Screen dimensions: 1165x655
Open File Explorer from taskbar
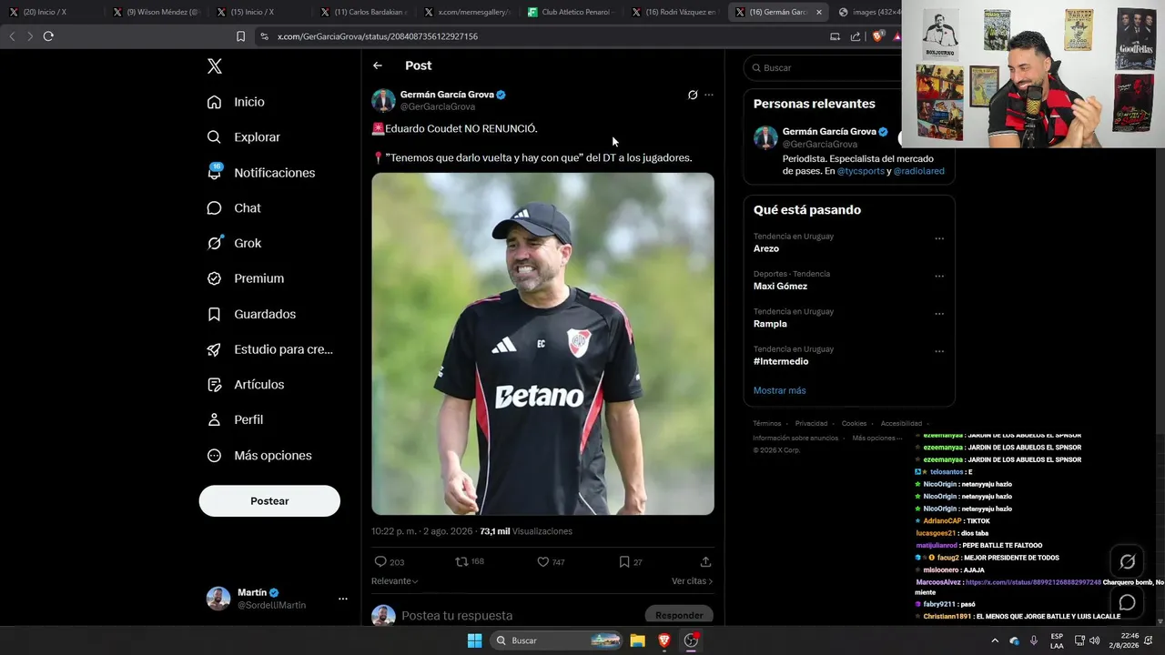click(638, 640)
